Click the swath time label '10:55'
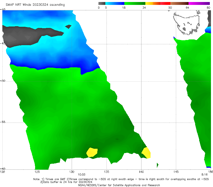This screenshot has width=213, height=187. coord(81,175)
